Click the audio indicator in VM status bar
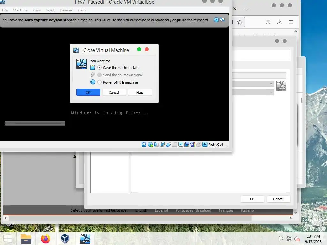Screen dimensions: 327x245 pyautogui.click(x=156, y=145)
